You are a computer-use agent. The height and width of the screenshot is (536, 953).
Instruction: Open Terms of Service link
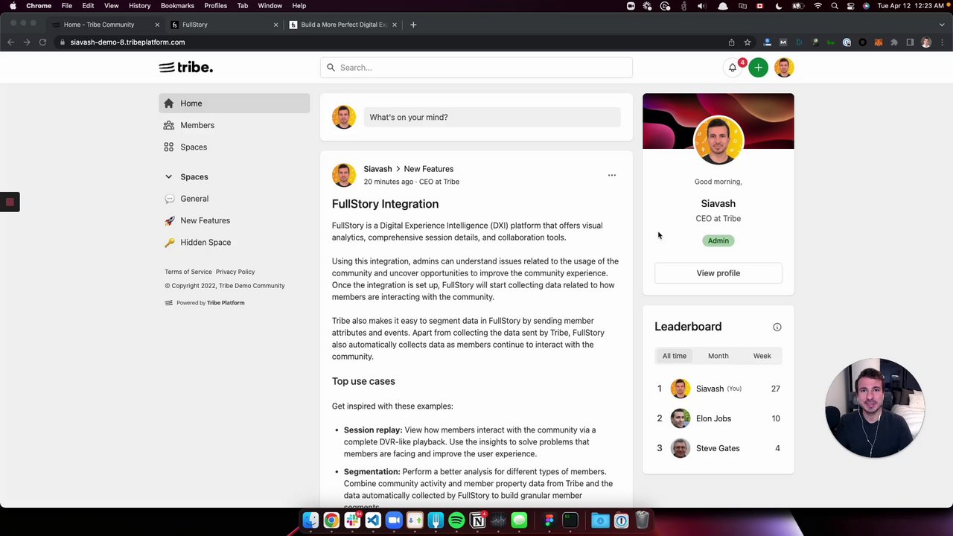click(188, 272)
